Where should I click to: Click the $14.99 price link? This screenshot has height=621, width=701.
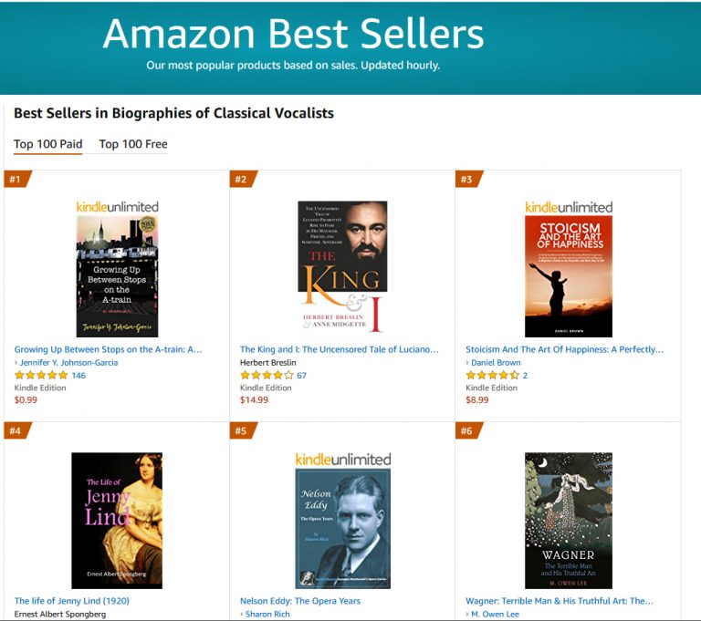(255, 399)
